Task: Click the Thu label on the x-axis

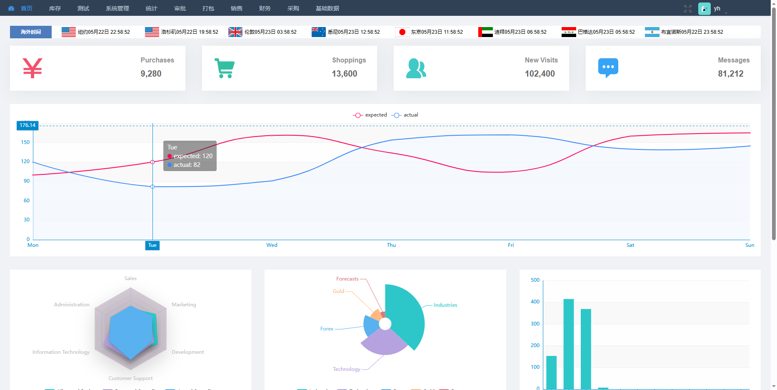Action: pos(392,245)
